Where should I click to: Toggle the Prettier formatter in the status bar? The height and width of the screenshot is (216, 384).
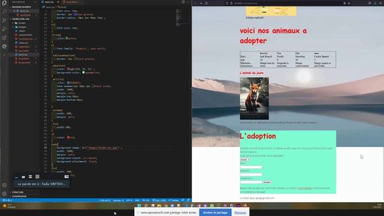click(173, 200)
